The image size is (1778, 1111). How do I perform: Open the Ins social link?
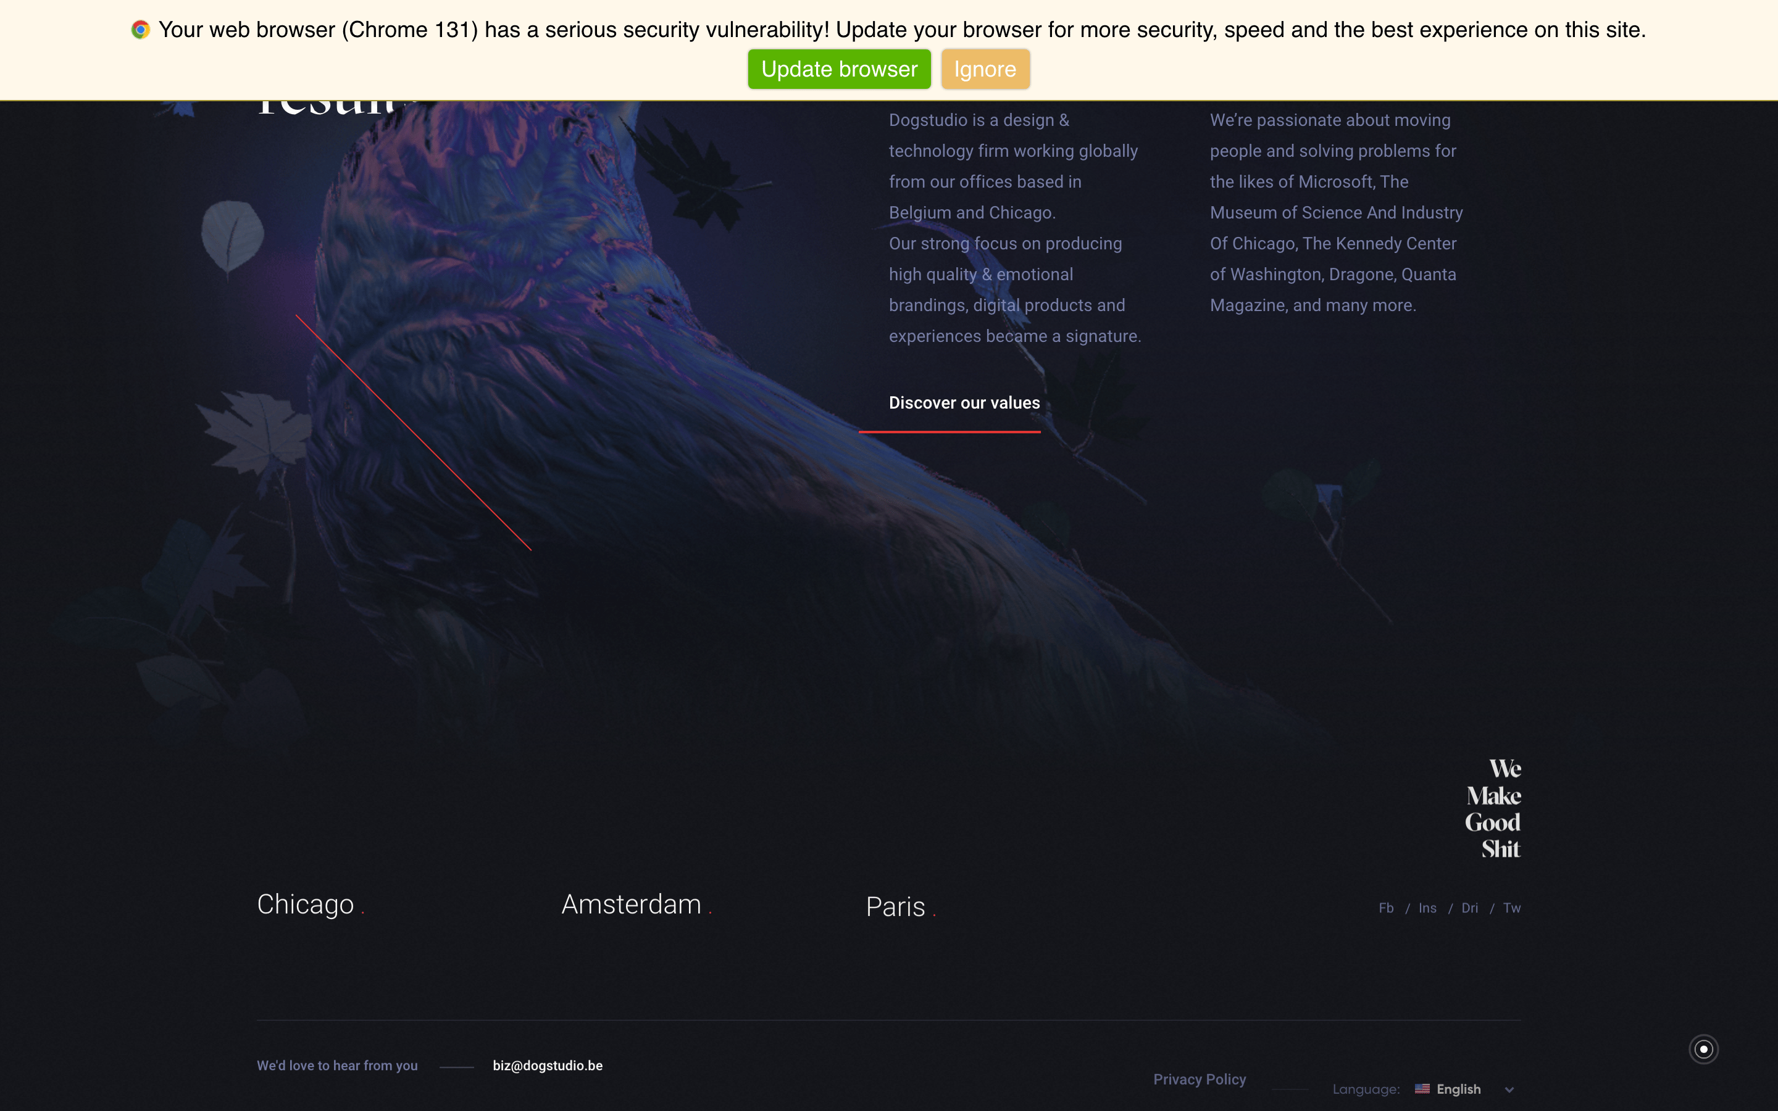click(x=1427, y=908)
